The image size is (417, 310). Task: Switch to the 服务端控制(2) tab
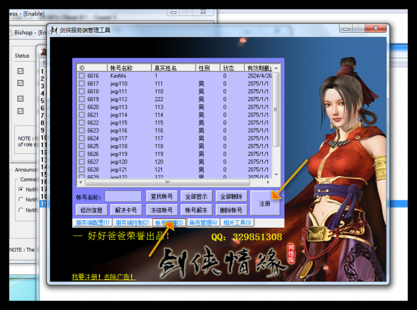132,223
